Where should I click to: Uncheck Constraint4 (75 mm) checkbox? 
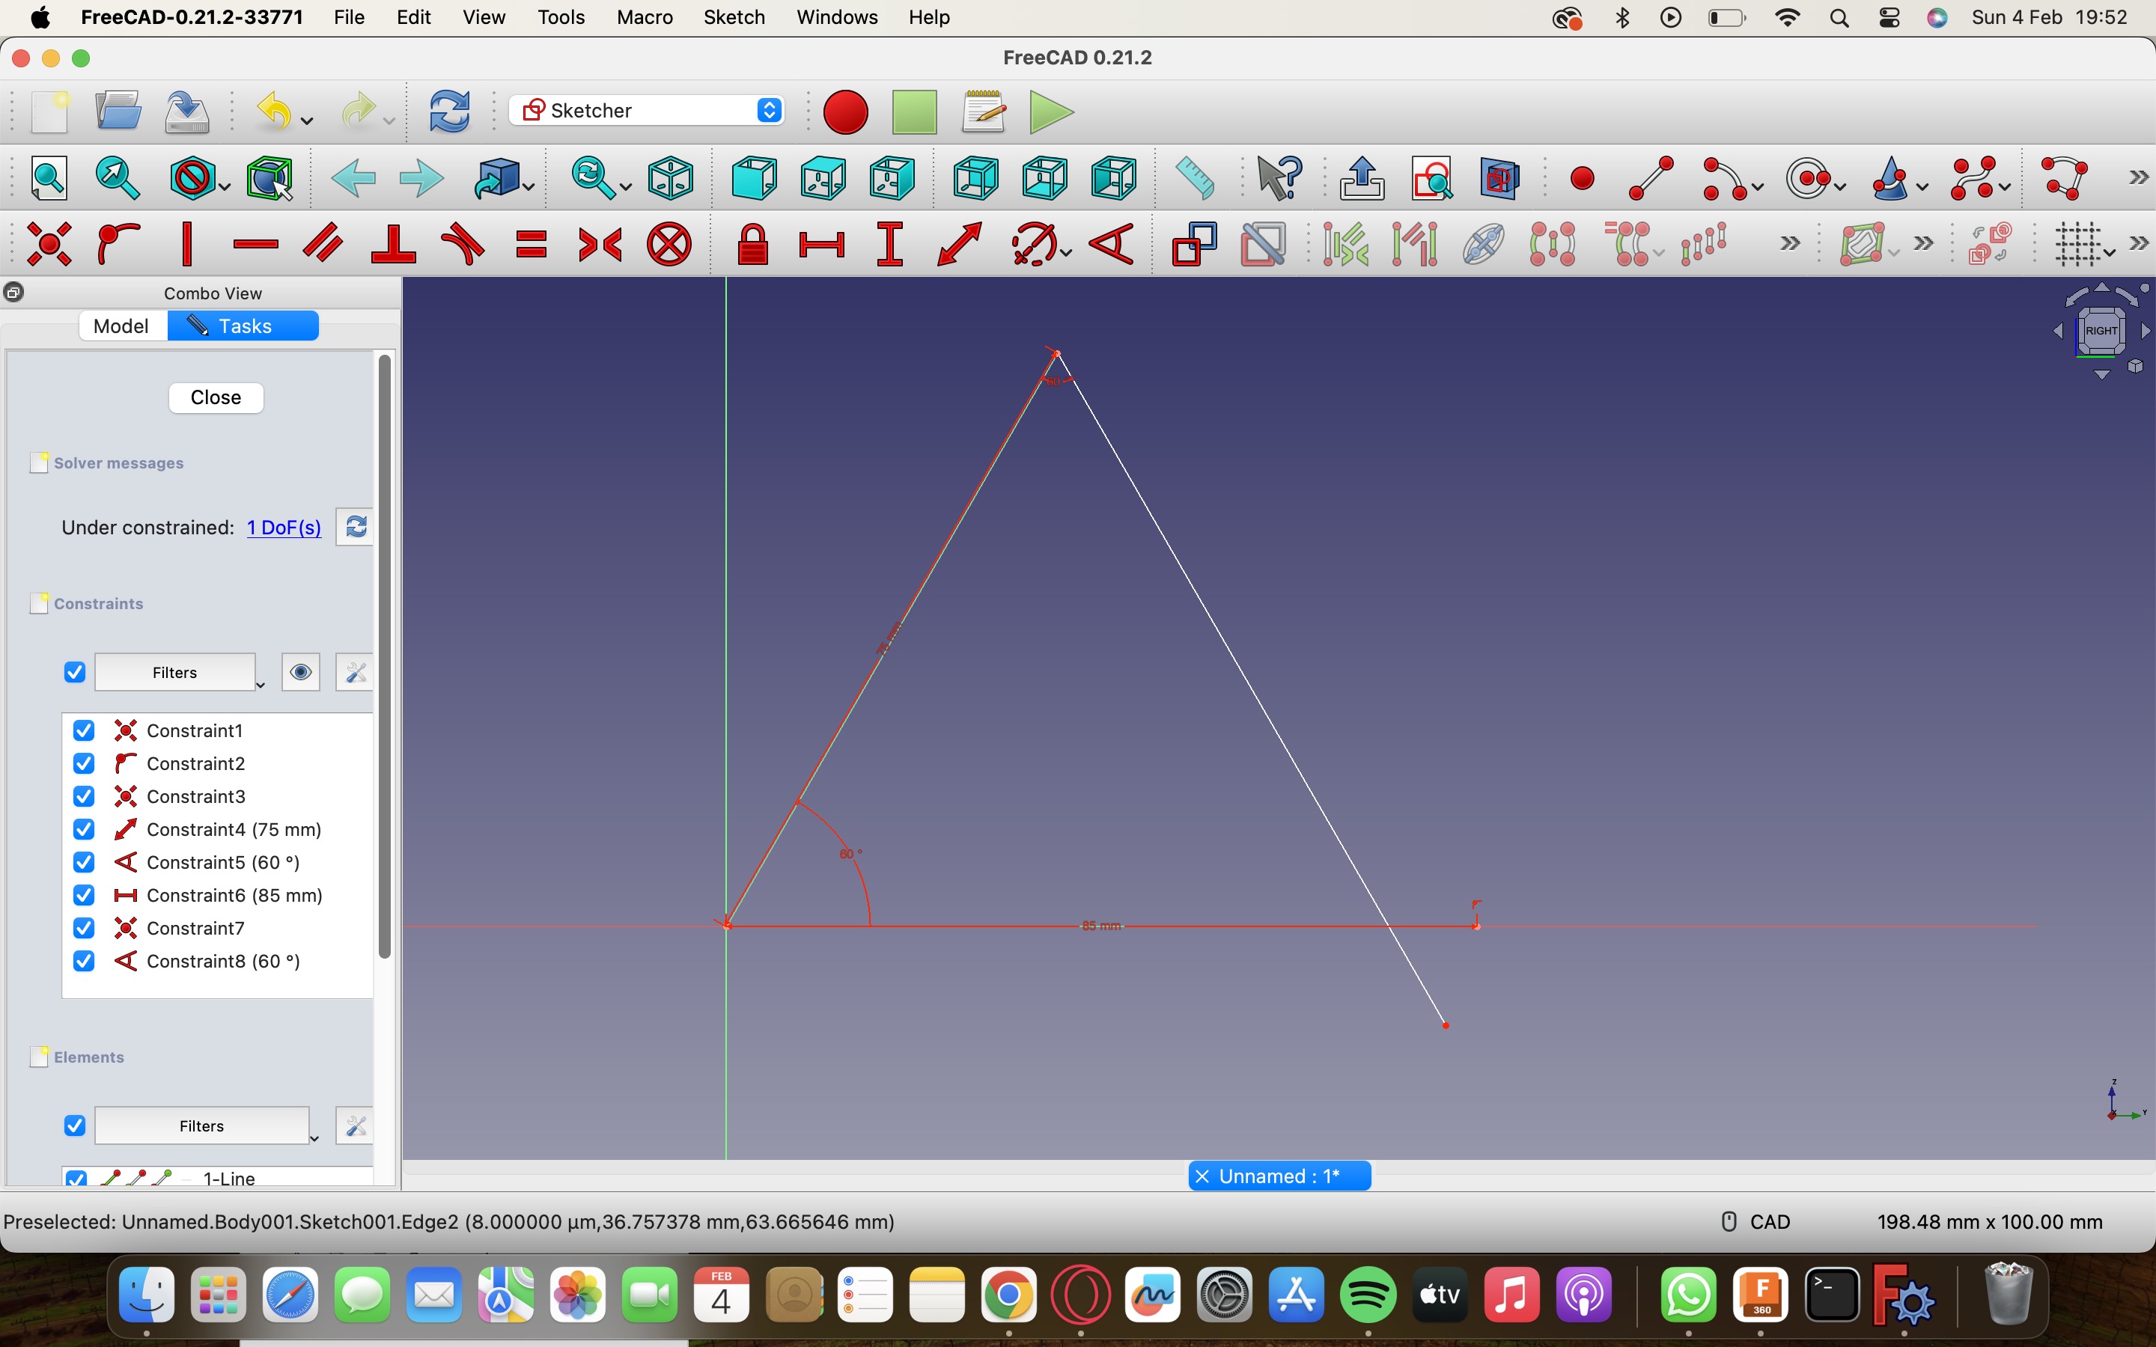coord(84,829)
